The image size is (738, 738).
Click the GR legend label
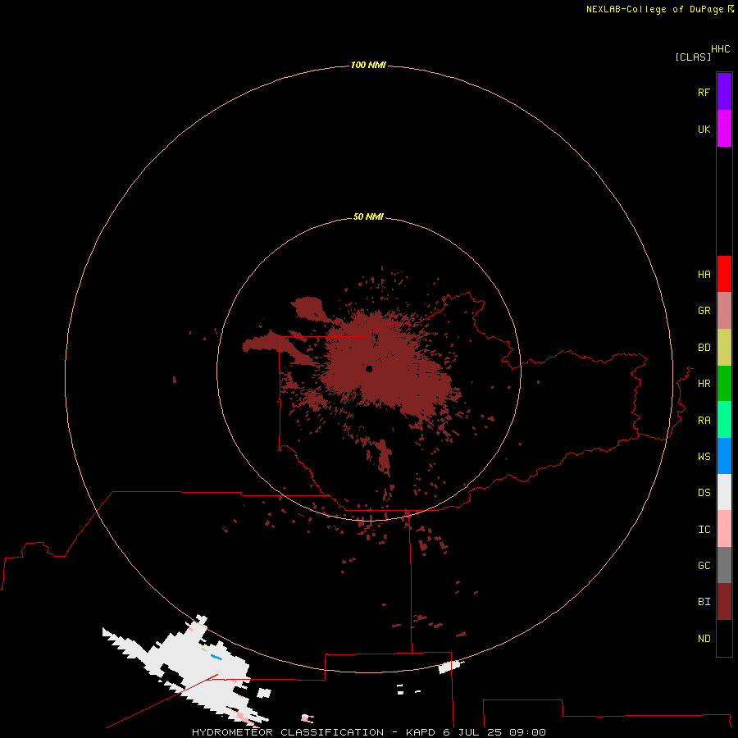(704, 311)
